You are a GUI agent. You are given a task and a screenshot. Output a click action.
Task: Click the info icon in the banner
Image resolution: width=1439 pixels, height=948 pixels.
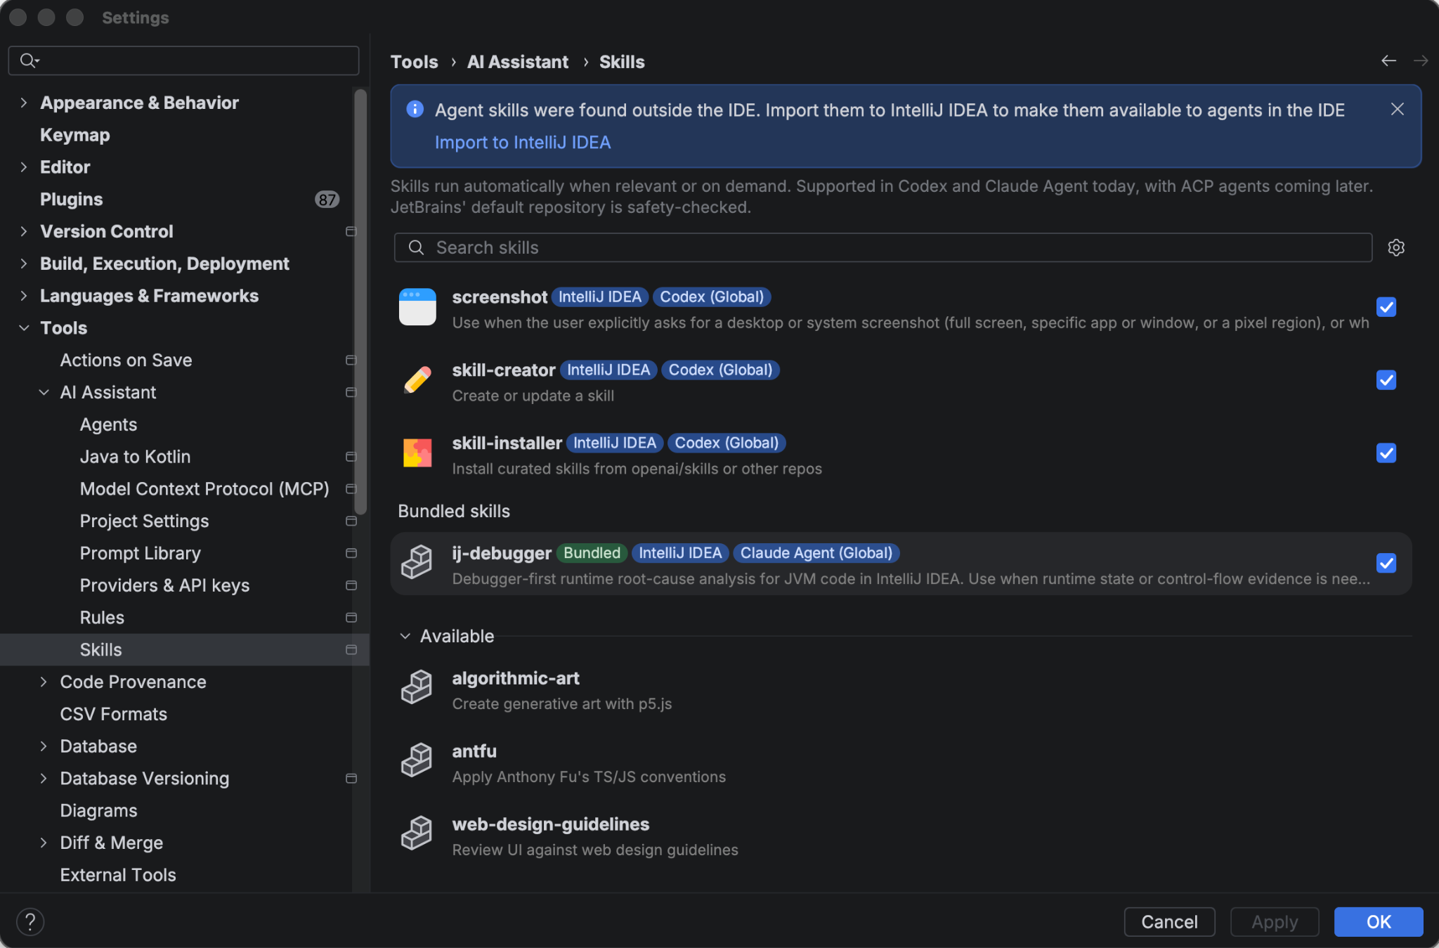pyautogui.click(x=415, y=109)
